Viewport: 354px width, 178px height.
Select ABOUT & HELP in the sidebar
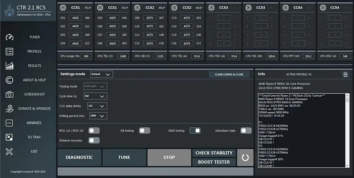34,80
